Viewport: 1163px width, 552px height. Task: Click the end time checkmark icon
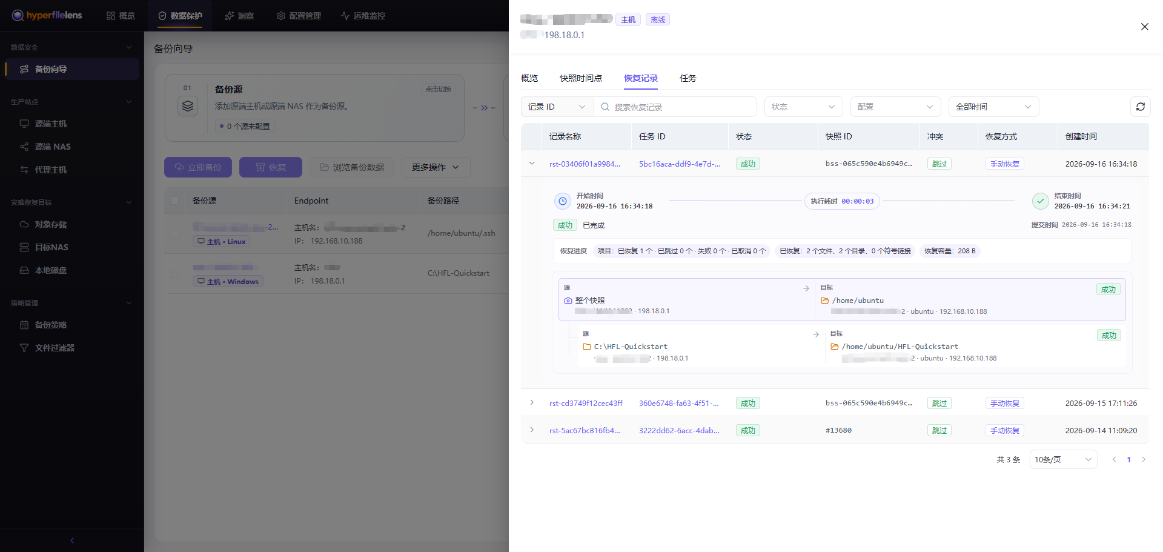pyautogui.click(x=1041, y=201)
